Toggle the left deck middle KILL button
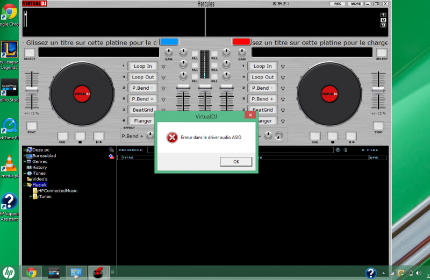 195,65
